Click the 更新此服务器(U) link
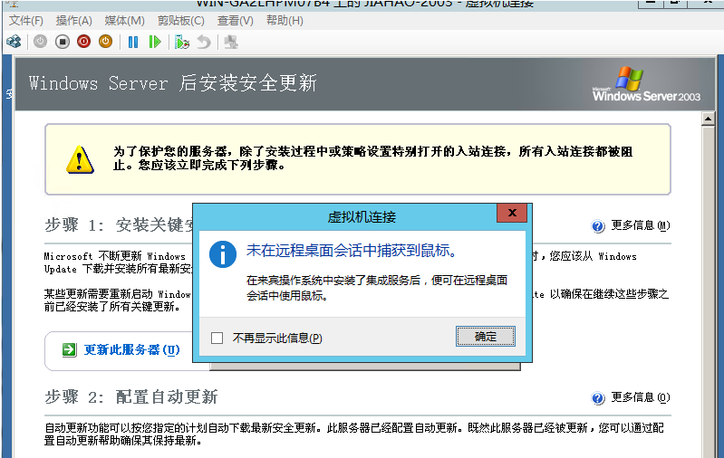The width and height of the screenshot is (724, 458). 131,349
